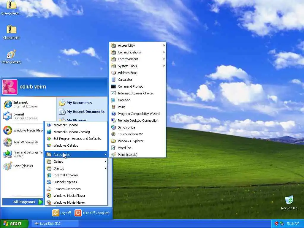Select the Paint (classic) desktop shortcut
Screen dimensions: 304x228
coord(12,57)
